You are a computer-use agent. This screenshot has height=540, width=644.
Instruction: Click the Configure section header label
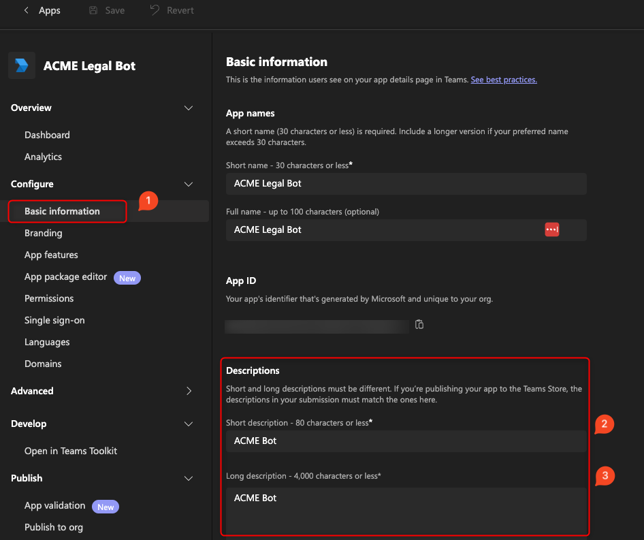click(x=32, y=184)
